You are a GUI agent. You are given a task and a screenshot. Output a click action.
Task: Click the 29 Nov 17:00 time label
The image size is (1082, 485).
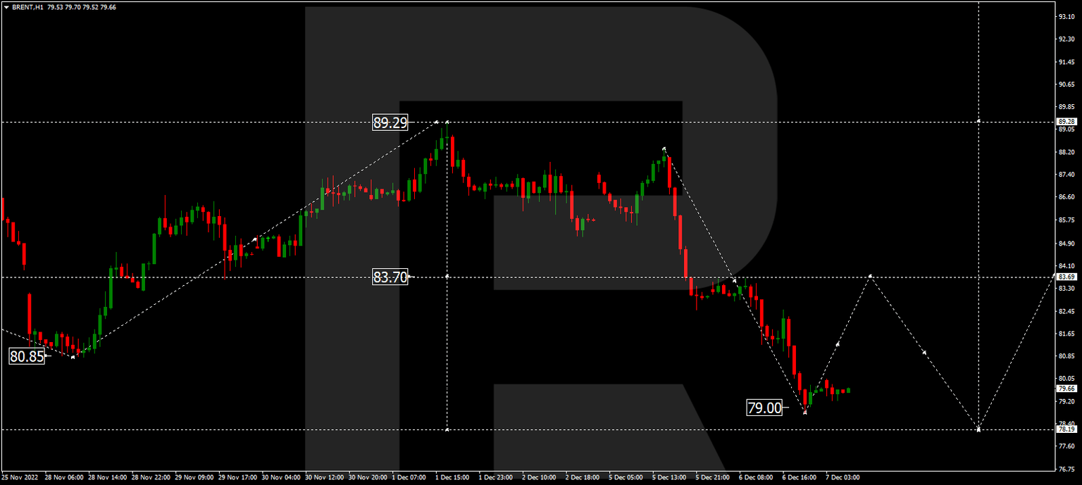(238, 477)
